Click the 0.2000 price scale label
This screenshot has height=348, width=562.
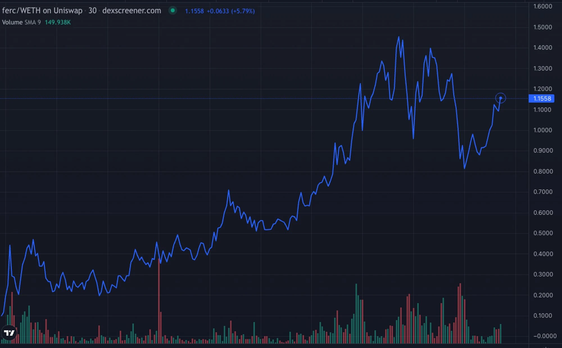pos(543,295)
